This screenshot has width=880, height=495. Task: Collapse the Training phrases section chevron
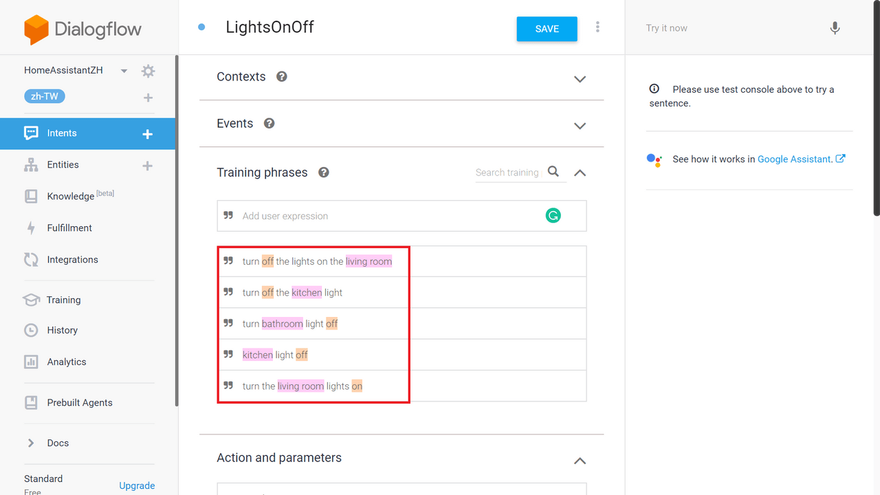click(x=580, y=173)
